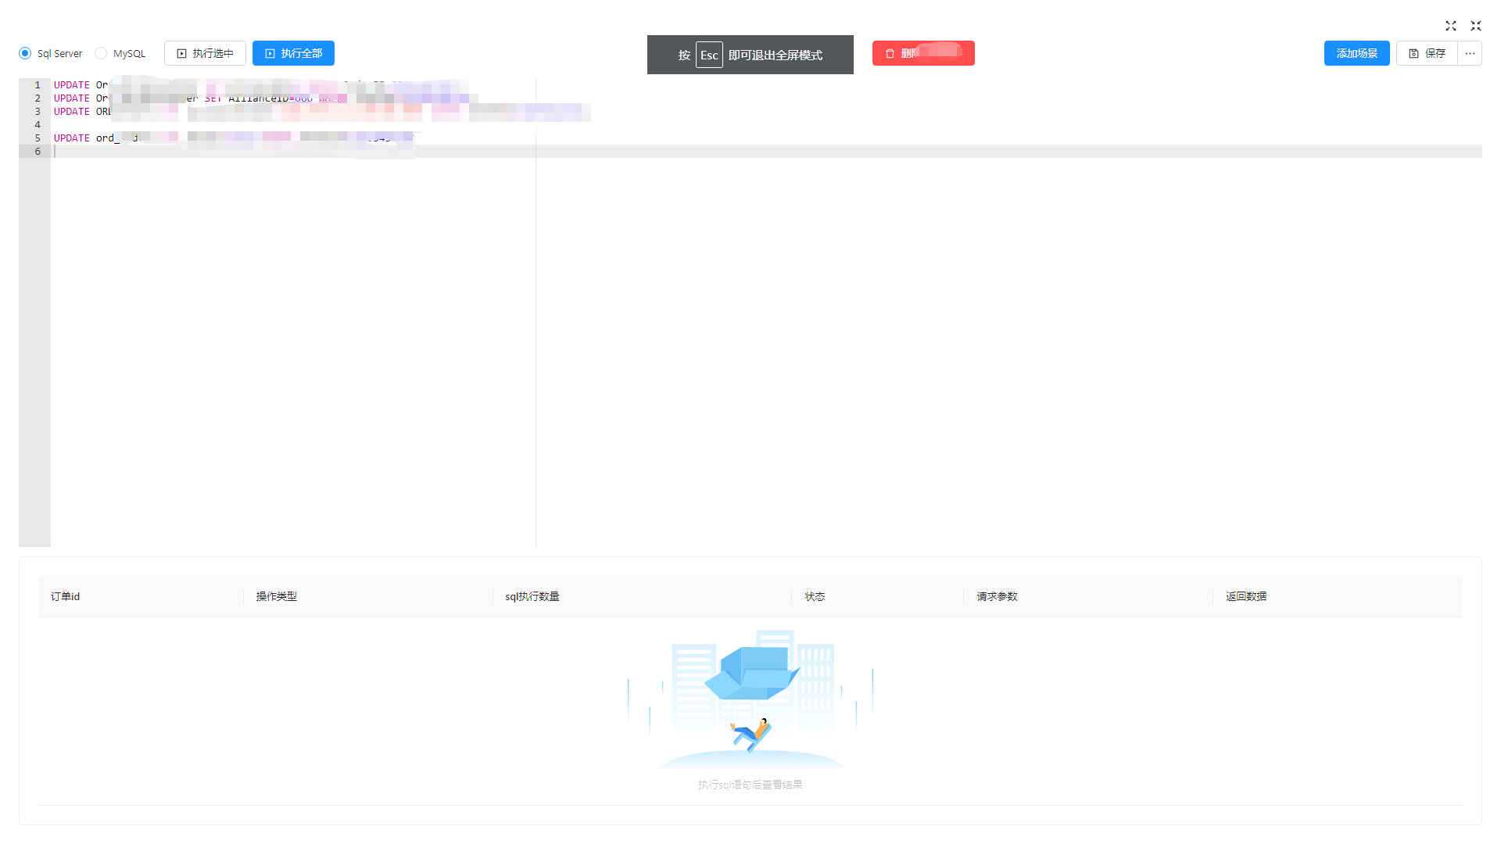Select the Sql Server radio button
Image resolution: width=1501 pixels, height=844 pixels.
coord(25,53)
